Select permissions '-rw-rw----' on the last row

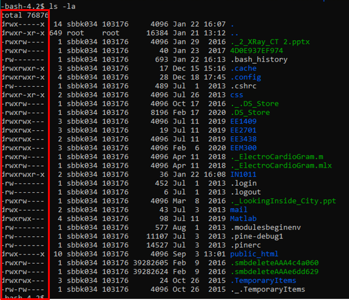(23, 289)
